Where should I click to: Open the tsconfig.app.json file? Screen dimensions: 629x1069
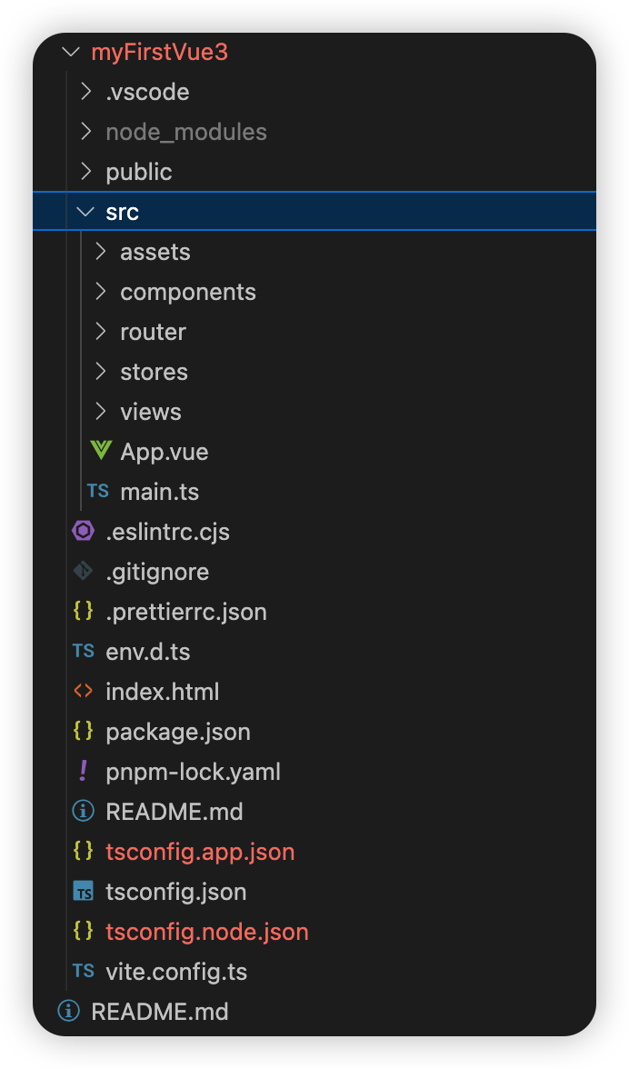[200, 852]
